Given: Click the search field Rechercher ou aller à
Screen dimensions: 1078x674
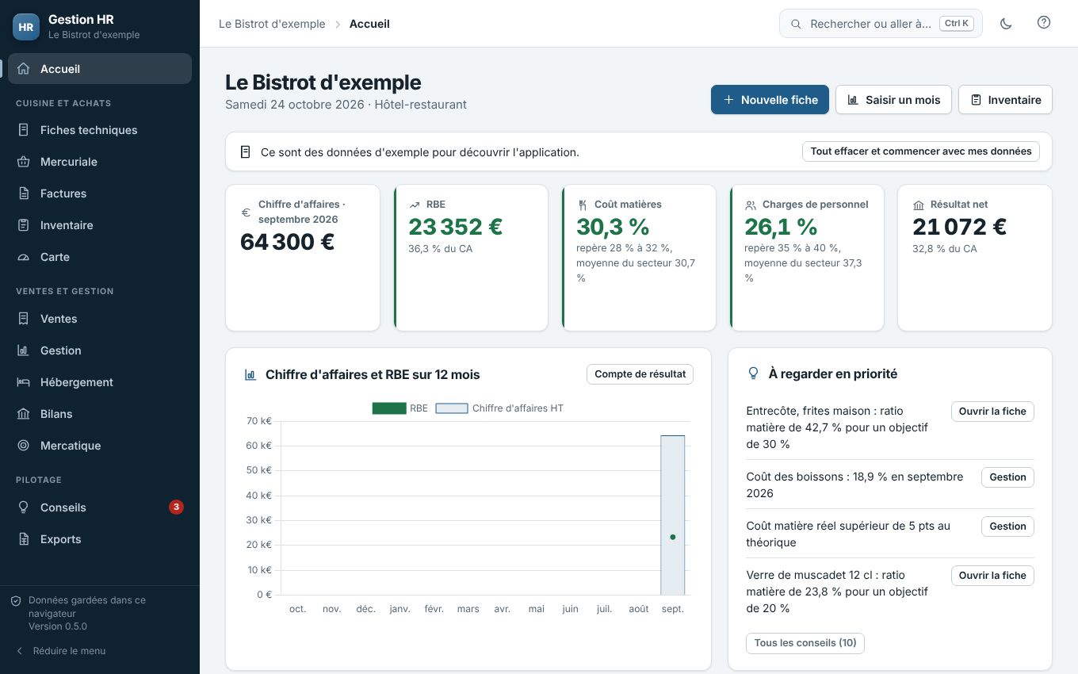Looking at the screenshot, I should [x=881, y=24].
